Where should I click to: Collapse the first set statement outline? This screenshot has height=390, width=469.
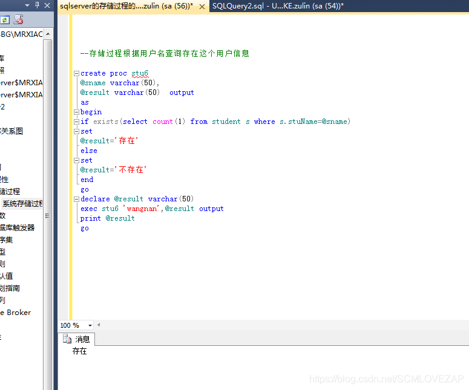click(x=76, y=131)
